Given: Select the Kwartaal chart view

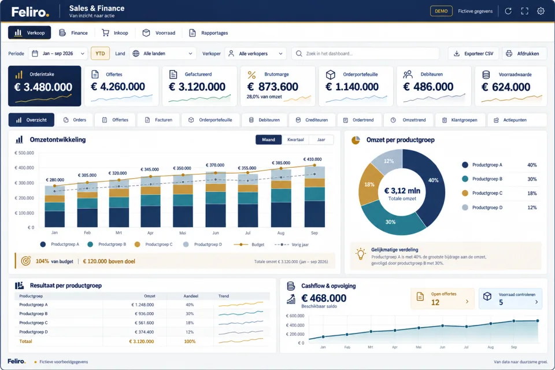Looking at the screenshot, I should tap(295, 139).
